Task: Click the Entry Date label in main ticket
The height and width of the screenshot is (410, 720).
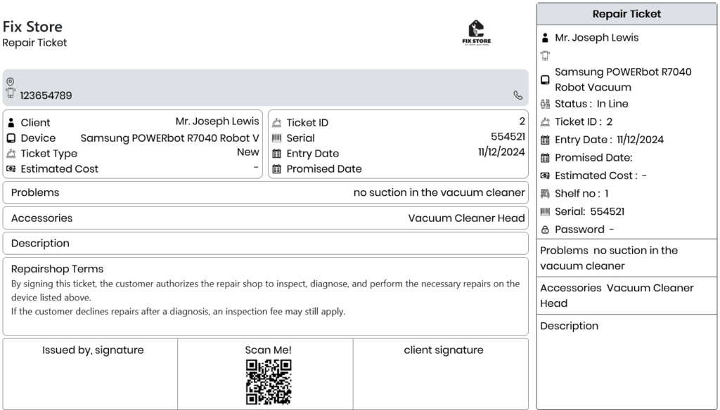Action: [313, 154]
